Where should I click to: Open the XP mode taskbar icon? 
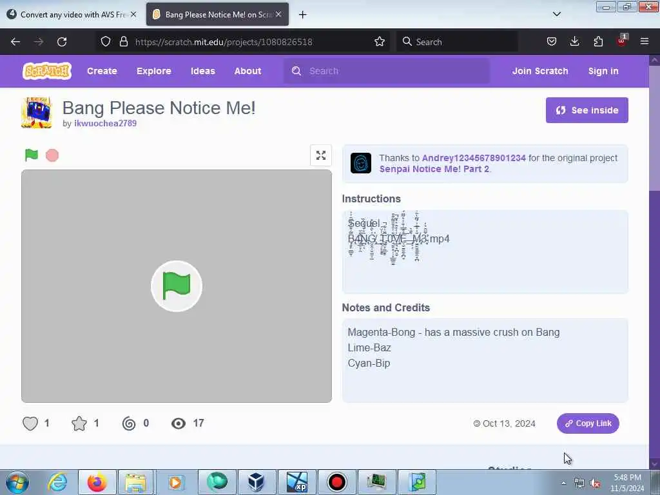point(296,482)
